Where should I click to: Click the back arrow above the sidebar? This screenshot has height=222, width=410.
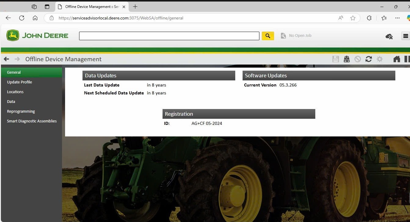pyautogui.click(x=6, y=59)
